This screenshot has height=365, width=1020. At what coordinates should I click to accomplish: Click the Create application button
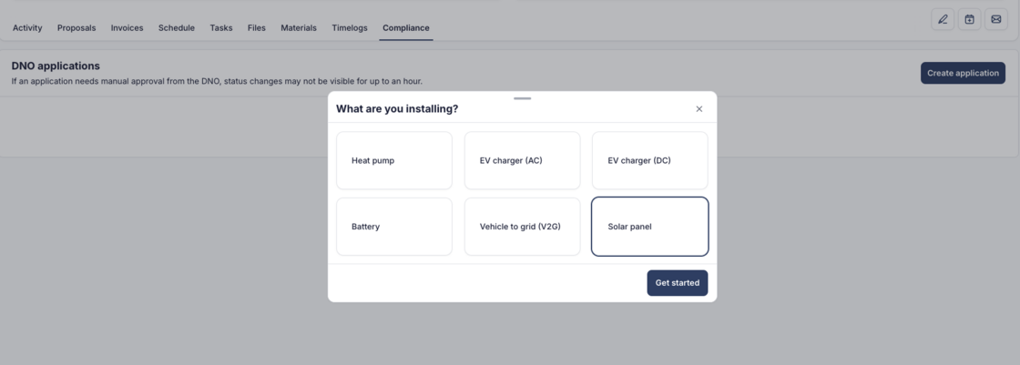963,73
